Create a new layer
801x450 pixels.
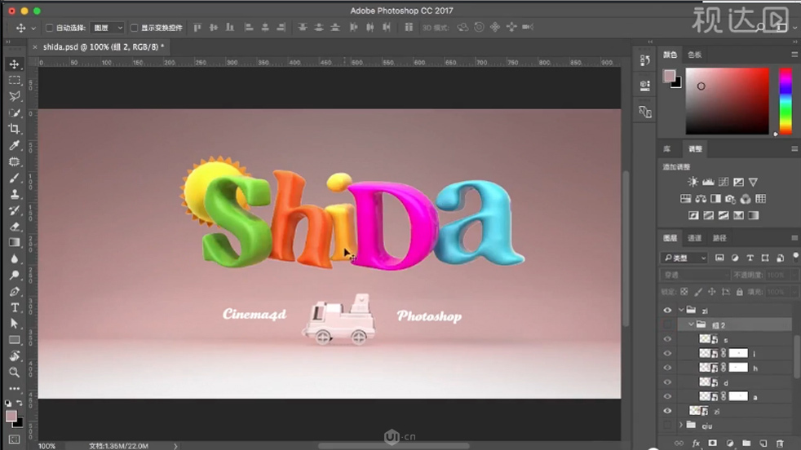(x=763, y=443)
